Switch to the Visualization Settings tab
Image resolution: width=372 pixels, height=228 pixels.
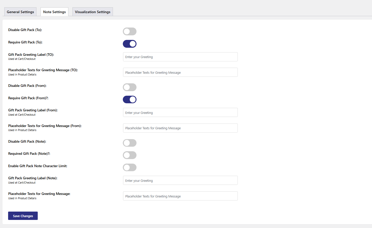[92, 12]
